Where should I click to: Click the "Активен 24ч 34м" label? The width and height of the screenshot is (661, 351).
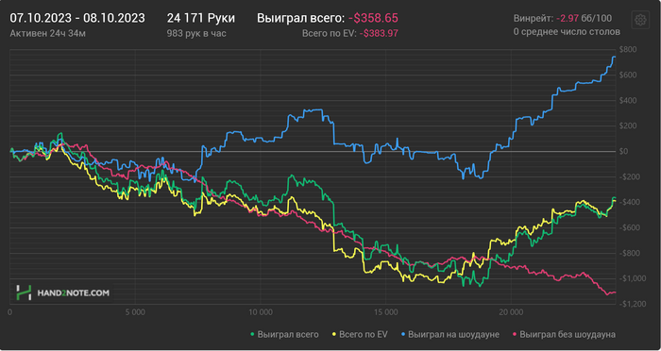pyautogui.click(x=47, y=33)
